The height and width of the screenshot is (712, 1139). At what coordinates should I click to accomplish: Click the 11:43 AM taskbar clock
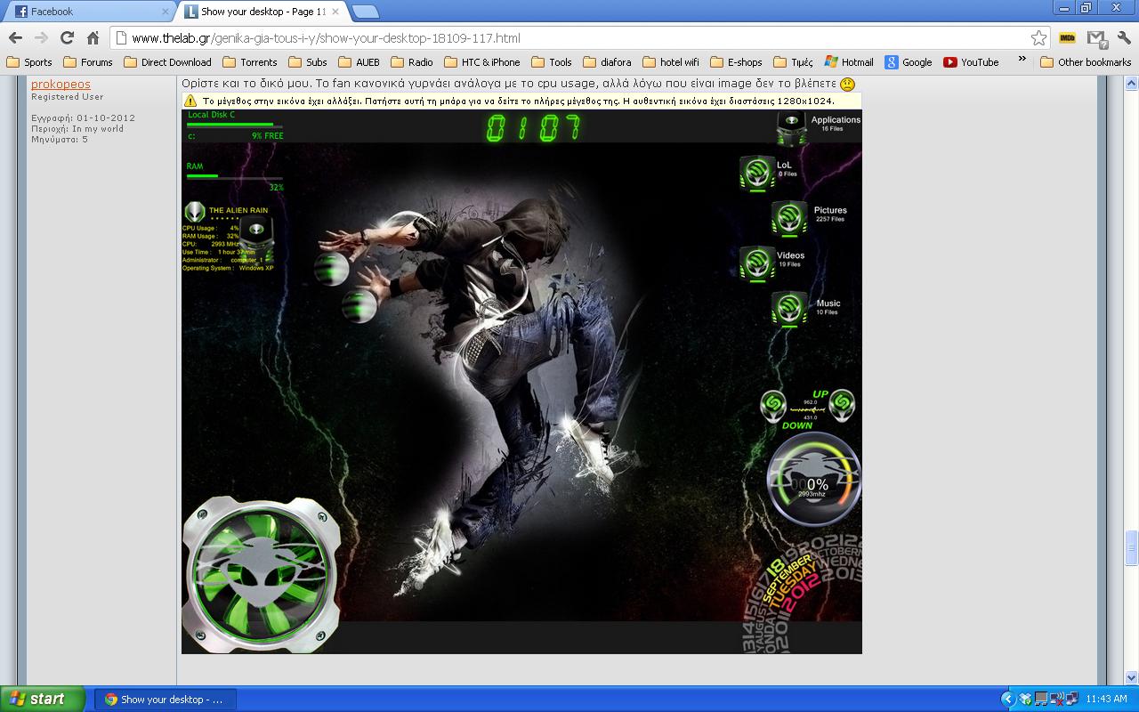[x=1107, y=699]
